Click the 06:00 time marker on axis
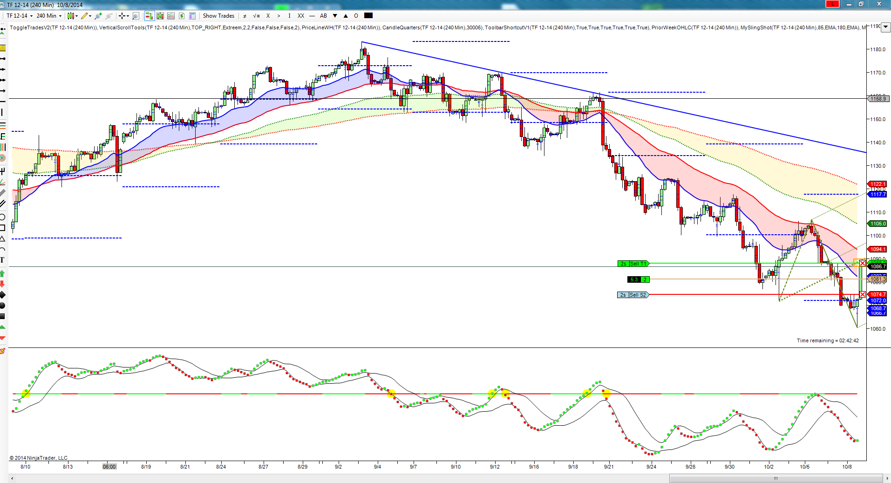Viewport: 891px width, 483px height. coord(109,466)
